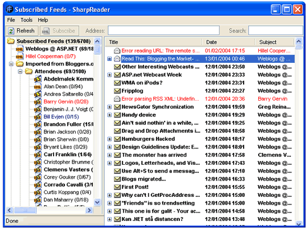Viewport: 308px width, 229px height.
Task: Click the article list scroll-up arrow
Action: (x=299, y=42)
